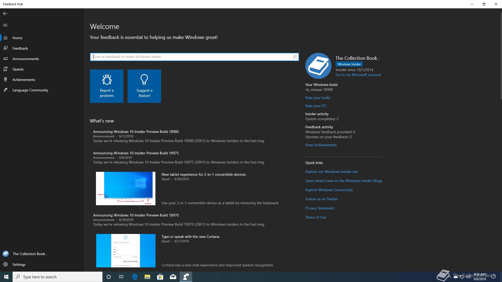This screenshot has width=502, height=282.
Task: Click the vertical scrollbar on right
Action: (x=501, y=56)
